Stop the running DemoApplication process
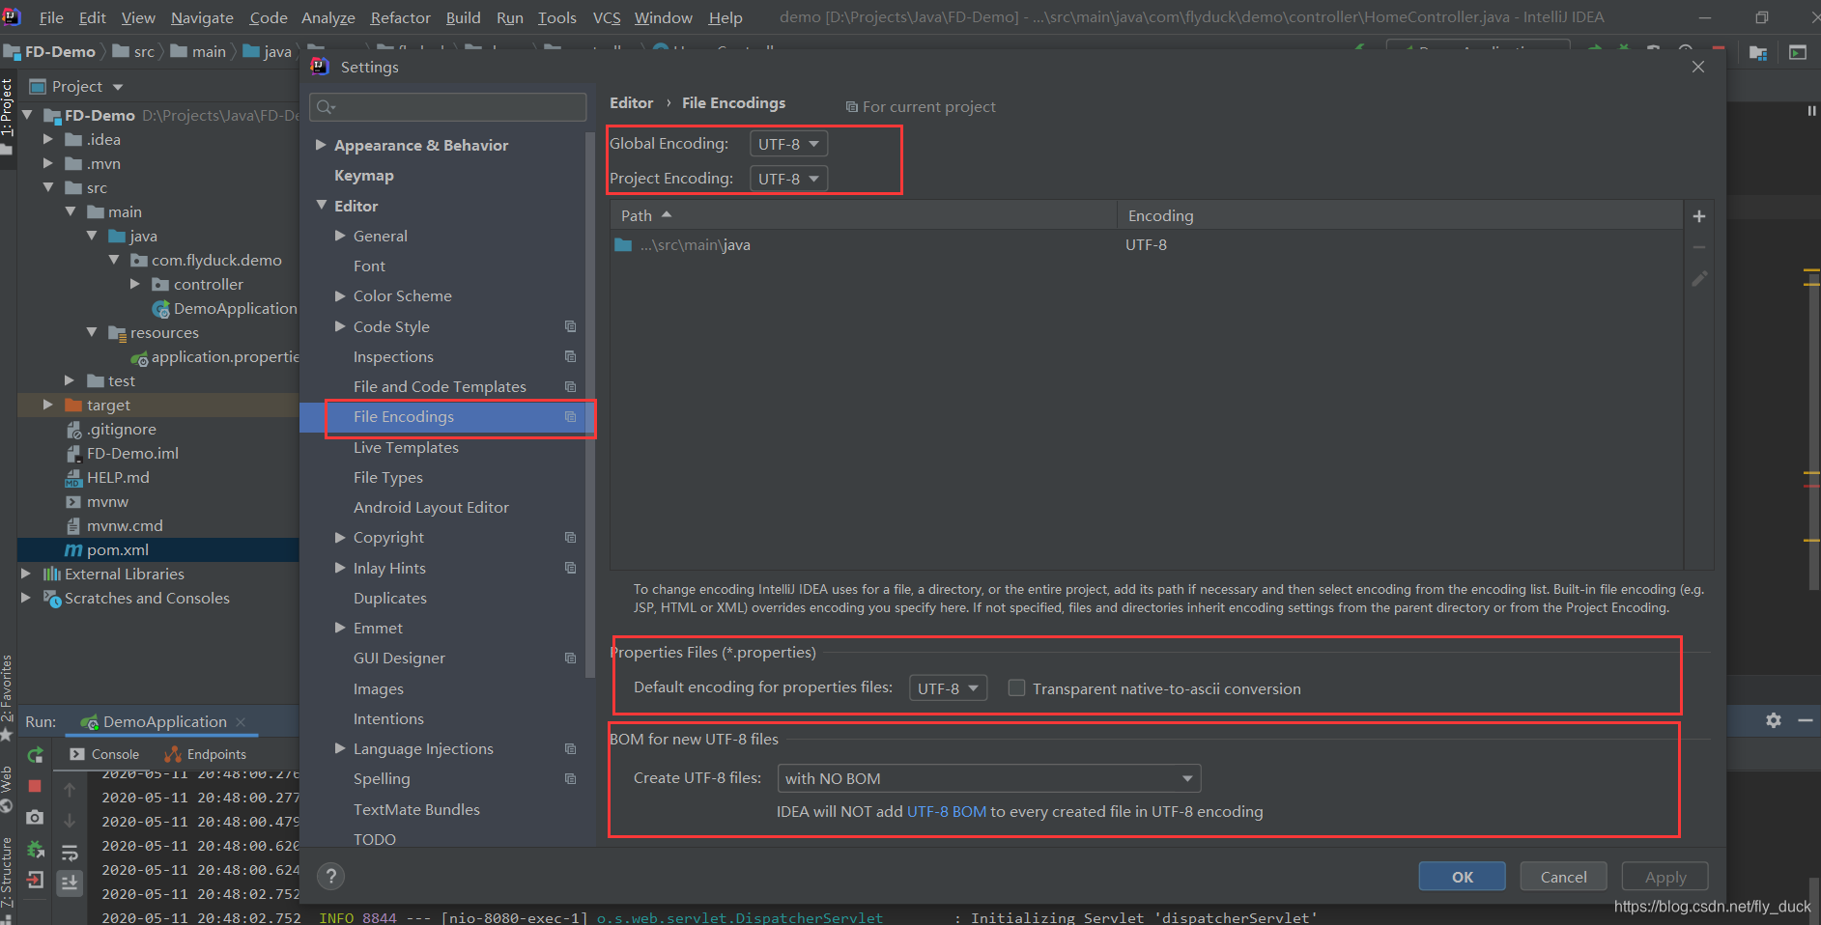 (x=35, y=786)
